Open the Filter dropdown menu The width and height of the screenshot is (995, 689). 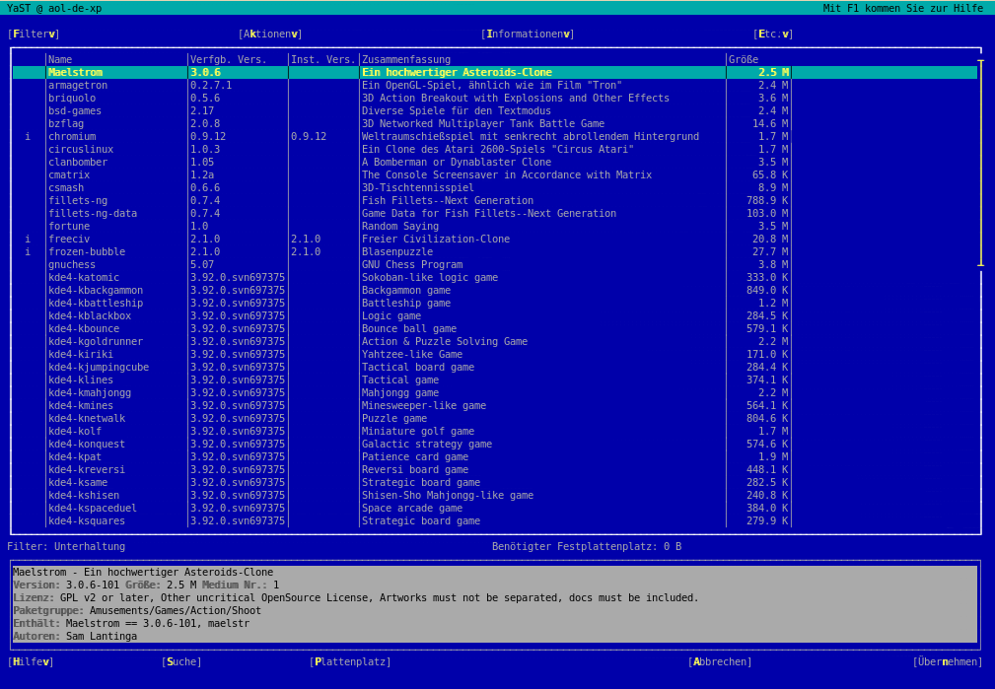pyautogui.click(x=34, y=34)
